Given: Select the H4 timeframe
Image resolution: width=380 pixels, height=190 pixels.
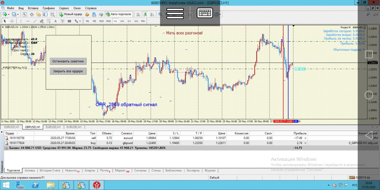Looking at the screenshot, I should tap(122, 21).
